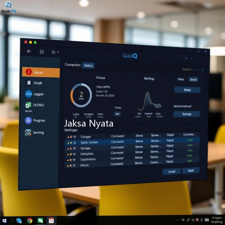This screenshot has height=225, width=225.
Task: Click the back arrow in the toolbar
Action: pyautogui.click(x=29, y=51)
